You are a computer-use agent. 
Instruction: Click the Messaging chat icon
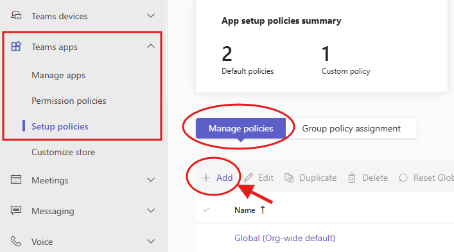16,210
